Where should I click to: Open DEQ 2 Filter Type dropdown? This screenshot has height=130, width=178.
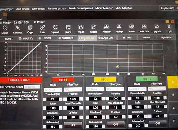(115, 89)
